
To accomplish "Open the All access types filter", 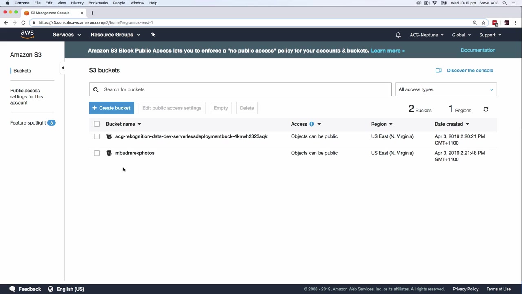I will pos(446,89).
